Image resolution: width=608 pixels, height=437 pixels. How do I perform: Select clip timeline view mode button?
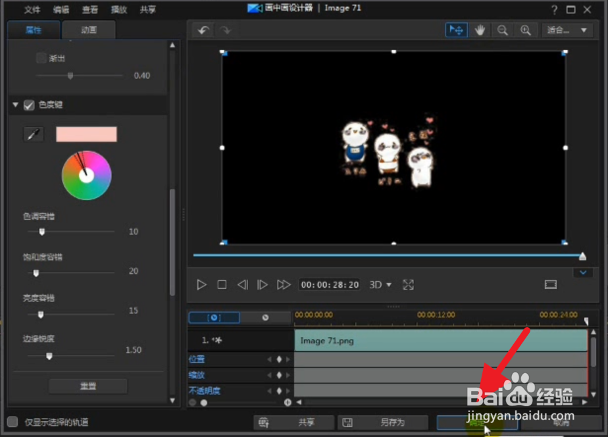click(214, 318)
